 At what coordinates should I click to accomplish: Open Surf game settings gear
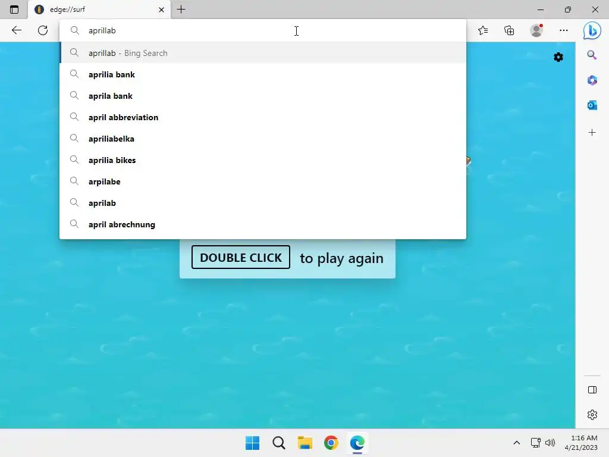[x=558, y=57]
